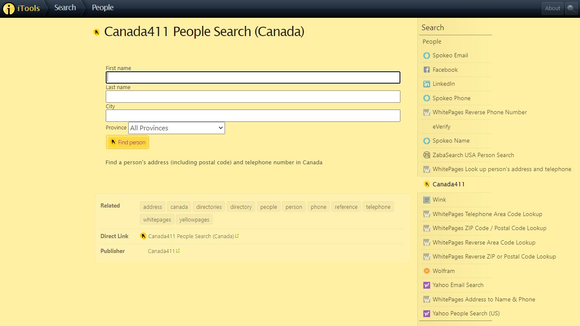Click the Spokeo Email text link
The height and width of the screenshot is (326, 580).
pyautogui.click(x=450, y=55)
